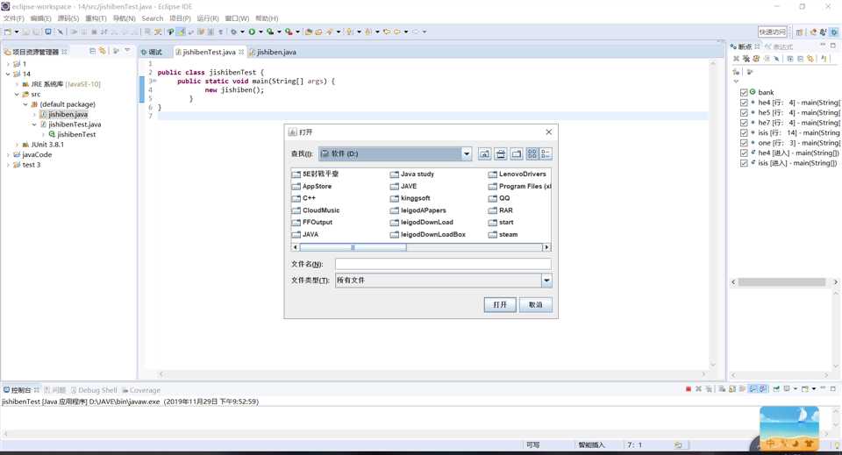Uncheck the one [行: 3] breakpoint checkbox
The width and height of the screenshot is (842, 455).
pyautogui.click(x=744, y=143)
